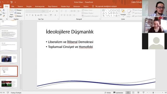Image resolution: width=167 pixels, height=94 pixels.
Task: Toggle underline A formatting
Action: coord(33,15)
